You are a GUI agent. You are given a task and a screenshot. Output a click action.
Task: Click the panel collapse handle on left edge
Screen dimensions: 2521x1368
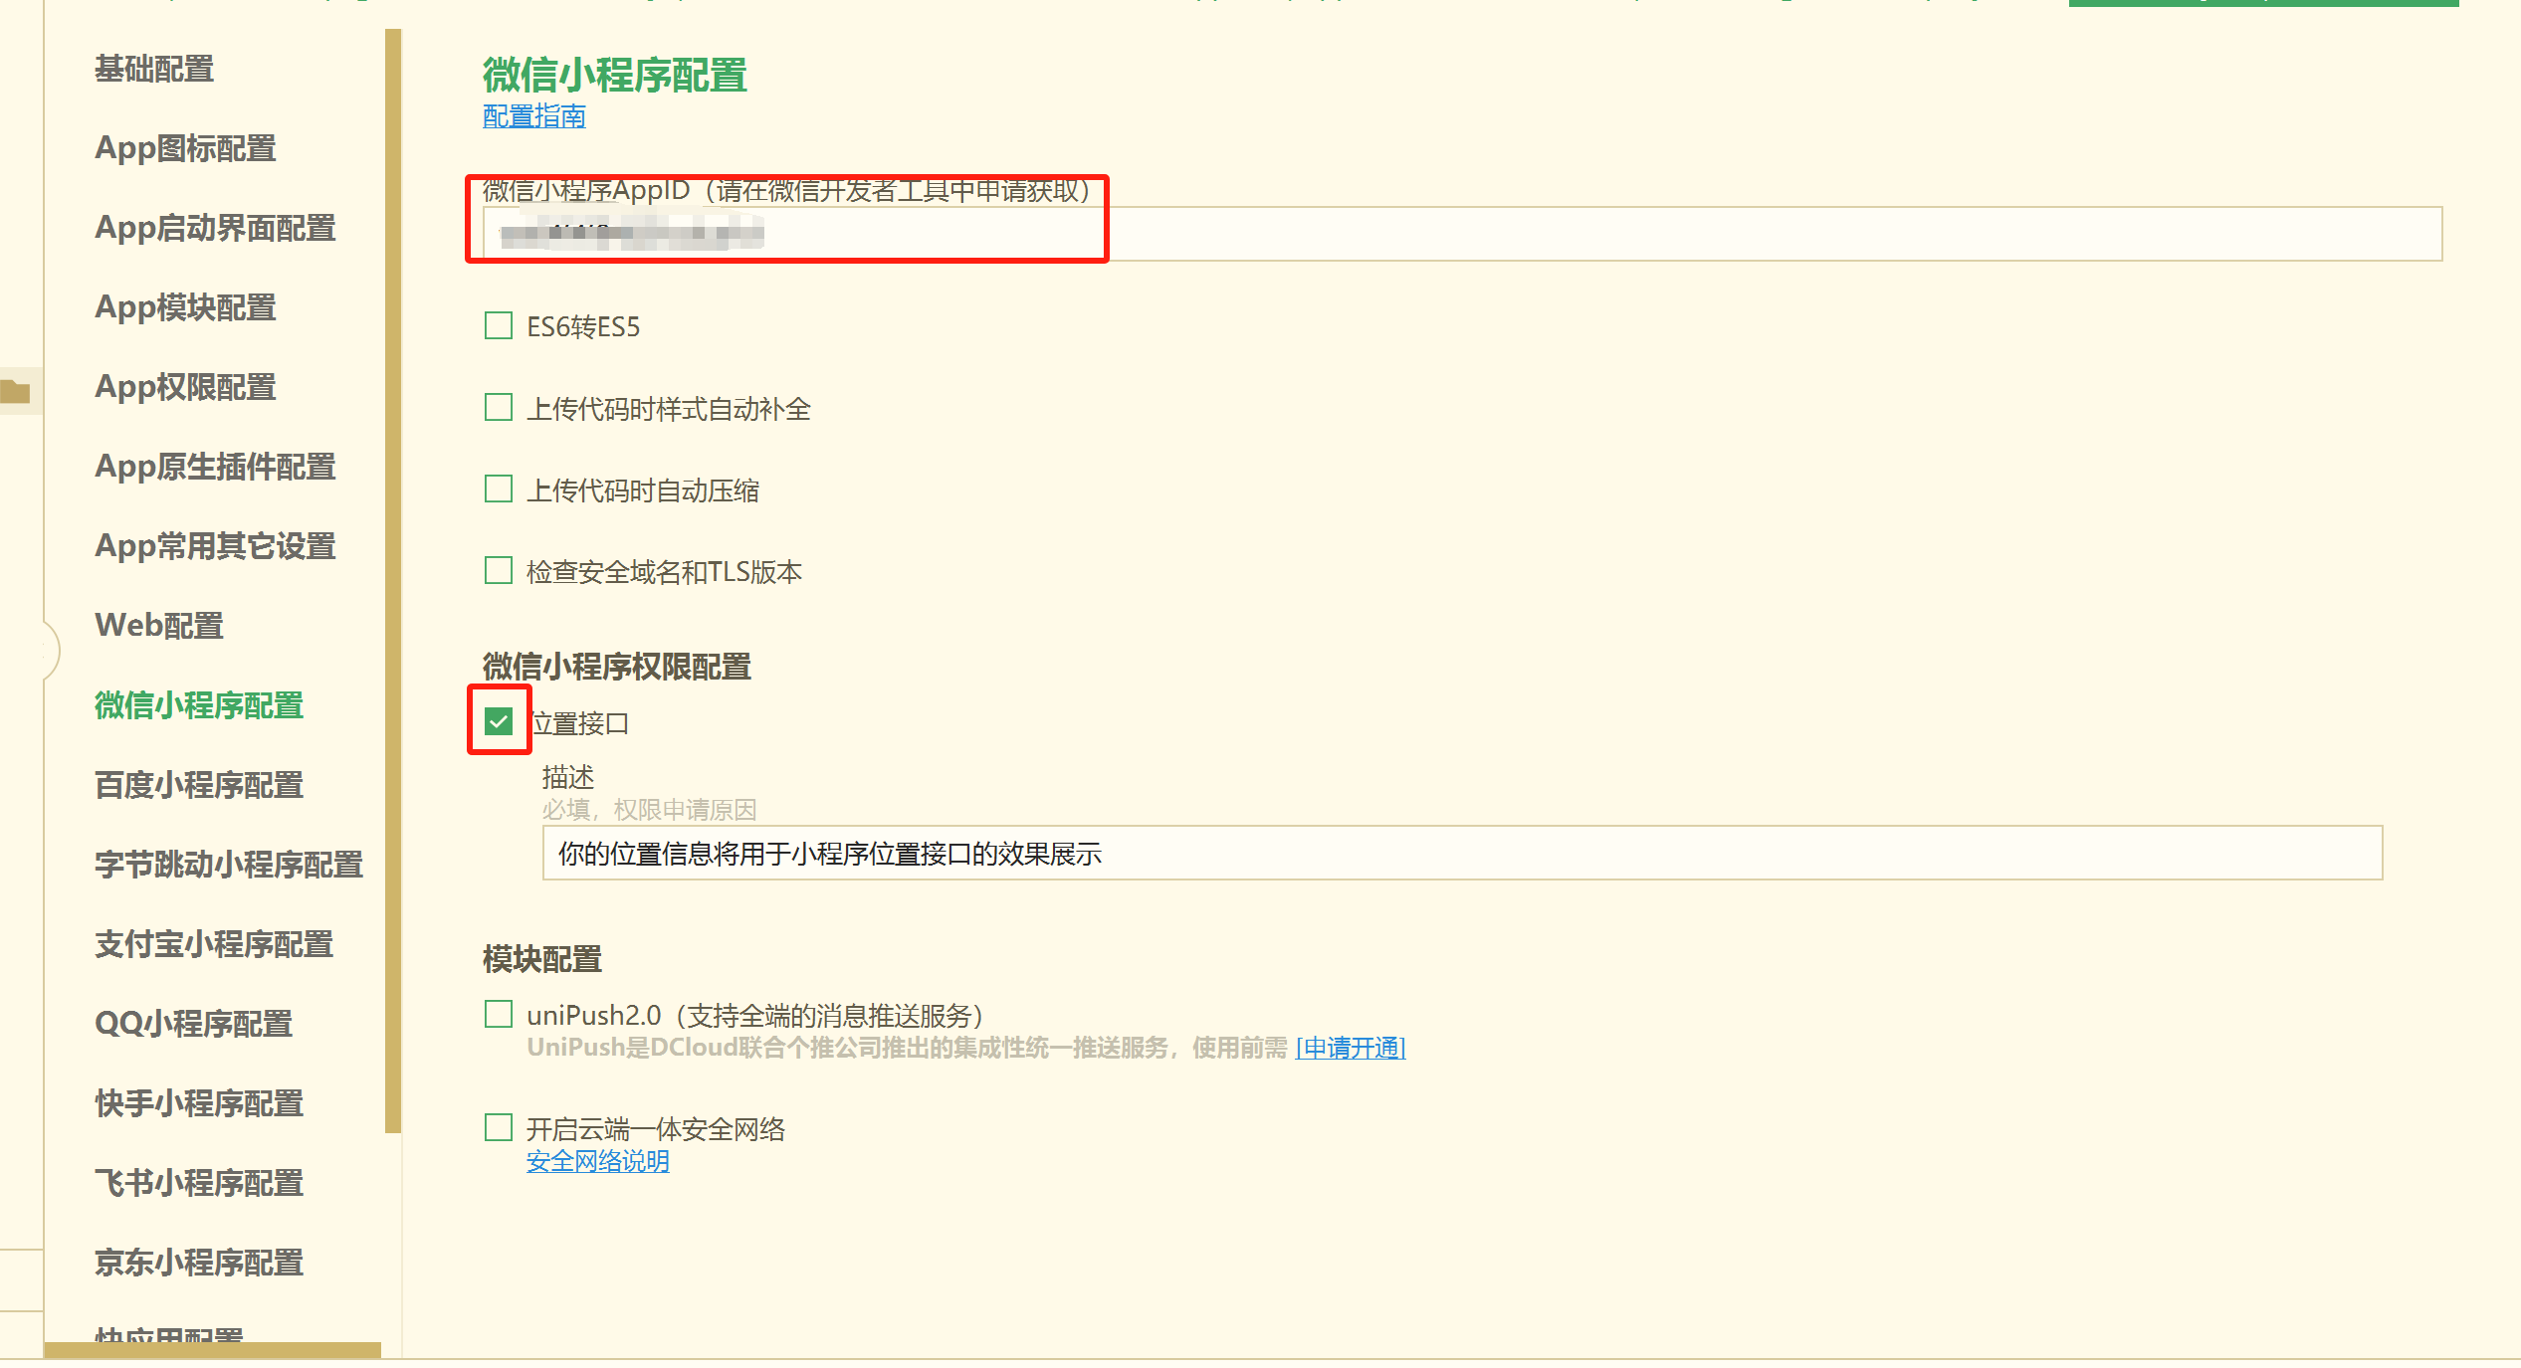pyautogui.click(x=50, y=650)
